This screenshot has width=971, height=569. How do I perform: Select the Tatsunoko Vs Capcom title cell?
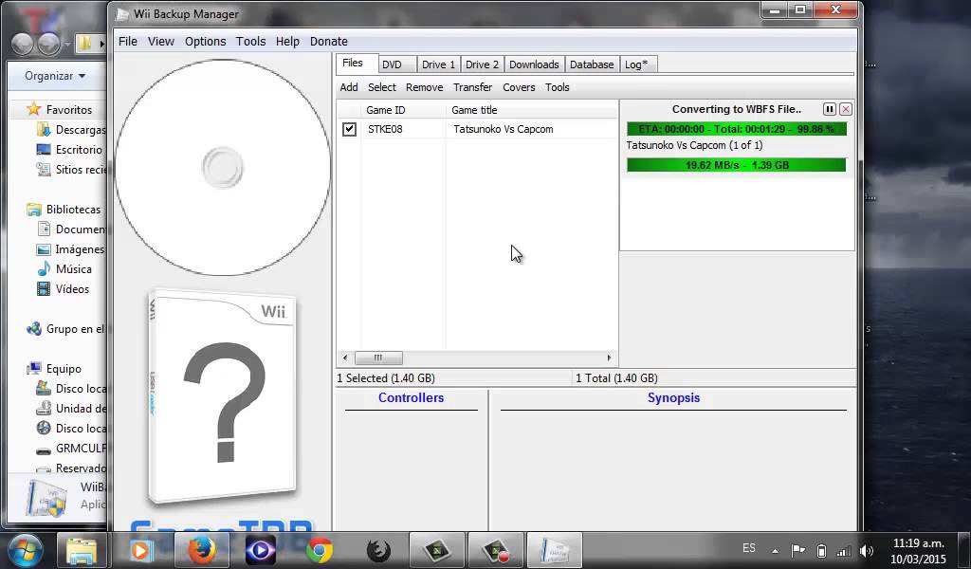click(x=503, y=129)
